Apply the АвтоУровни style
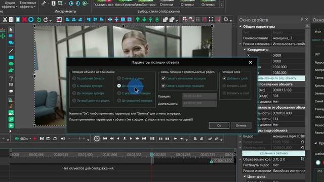 pos(125,4)
